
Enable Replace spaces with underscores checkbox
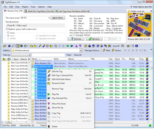click(x=7, y=29)
